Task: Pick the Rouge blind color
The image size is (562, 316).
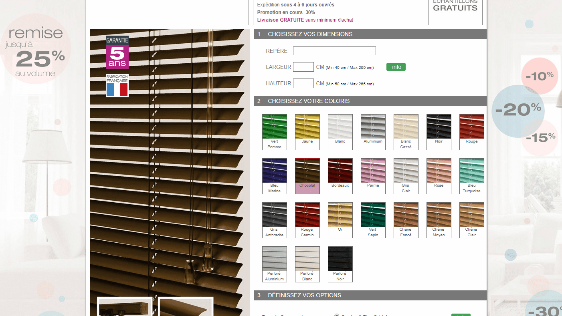Action: [472, 132]
